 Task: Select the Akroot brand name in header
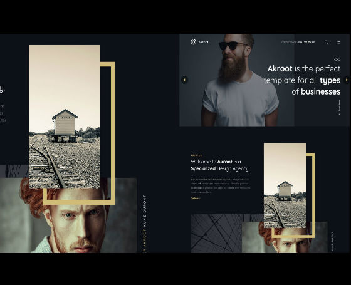tap(203, 42)
